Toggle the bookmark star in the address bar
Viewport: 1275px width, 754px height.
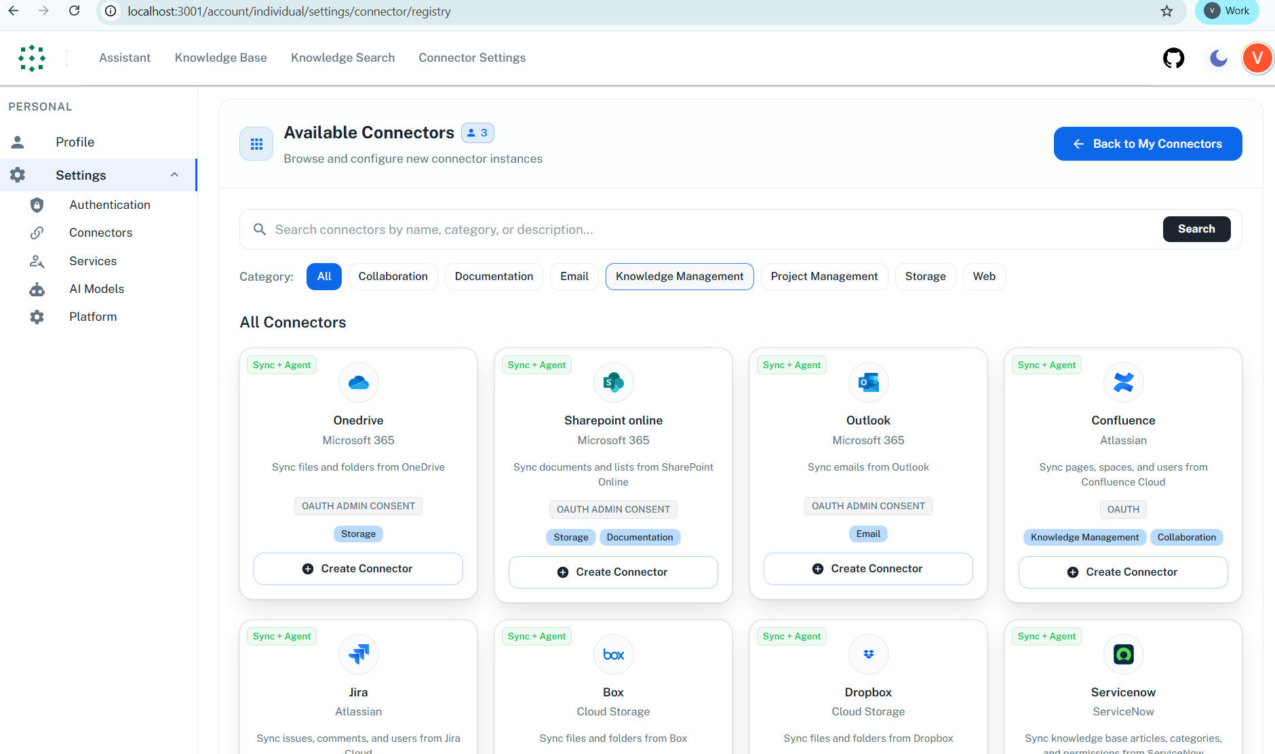[1165, 11]
